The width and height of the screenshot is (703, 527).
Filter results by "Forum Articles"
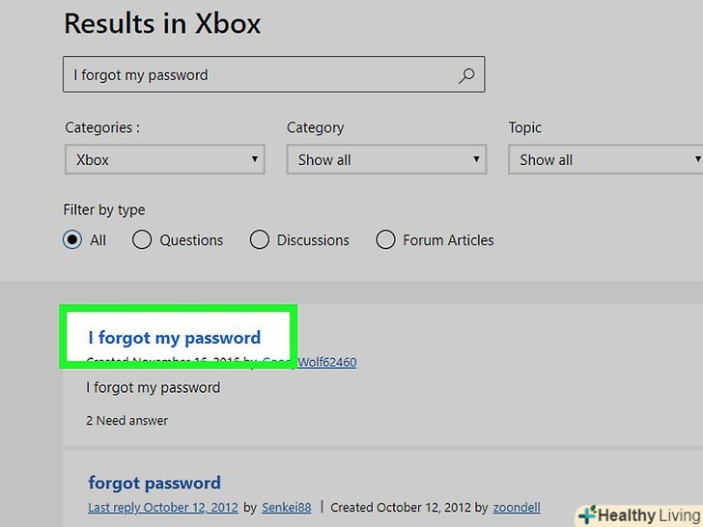[x=385, y=240]
